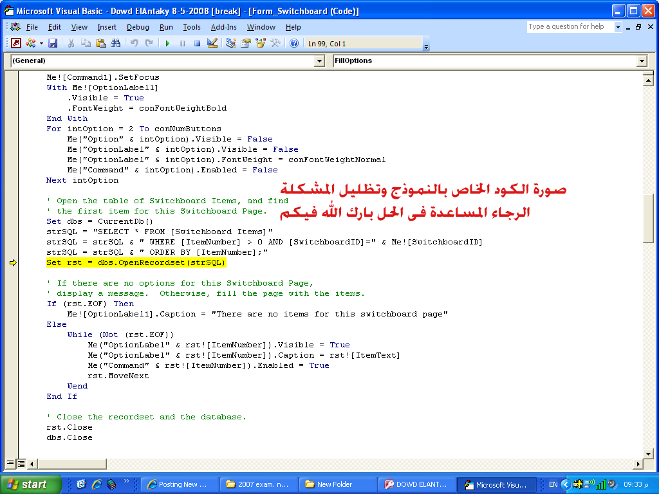Save the project with the floppy disk icon
Image resolution: width=659 pixels, height=494 pixels.
pos(53,43)
